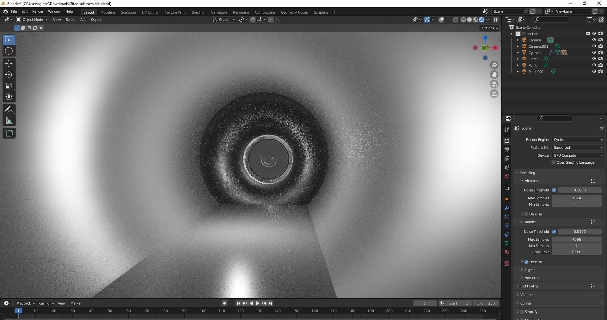Select the Add Cube tool
The height and width of the screenshot is (320, 607).
click(x=9, y=133)
